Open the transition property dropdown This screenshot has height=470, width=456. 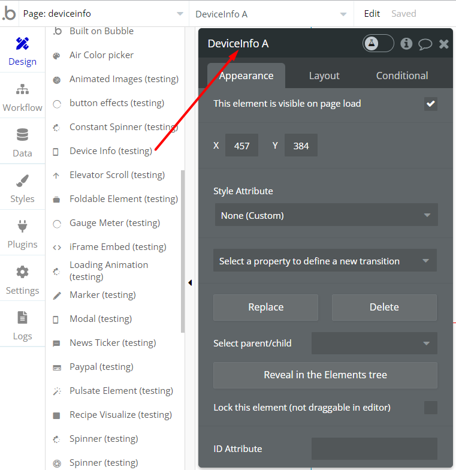pyautogui.click(x=325, y=260)
